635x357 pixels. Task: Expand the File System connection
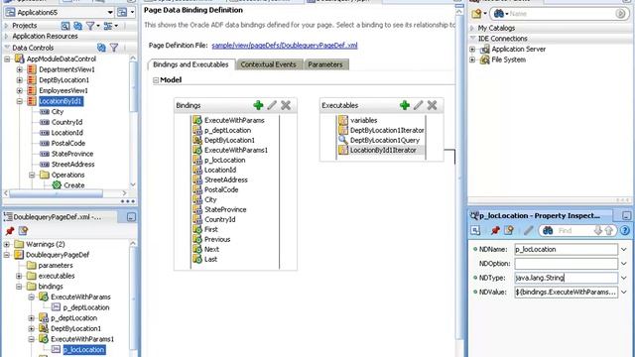tap(472, 59)
